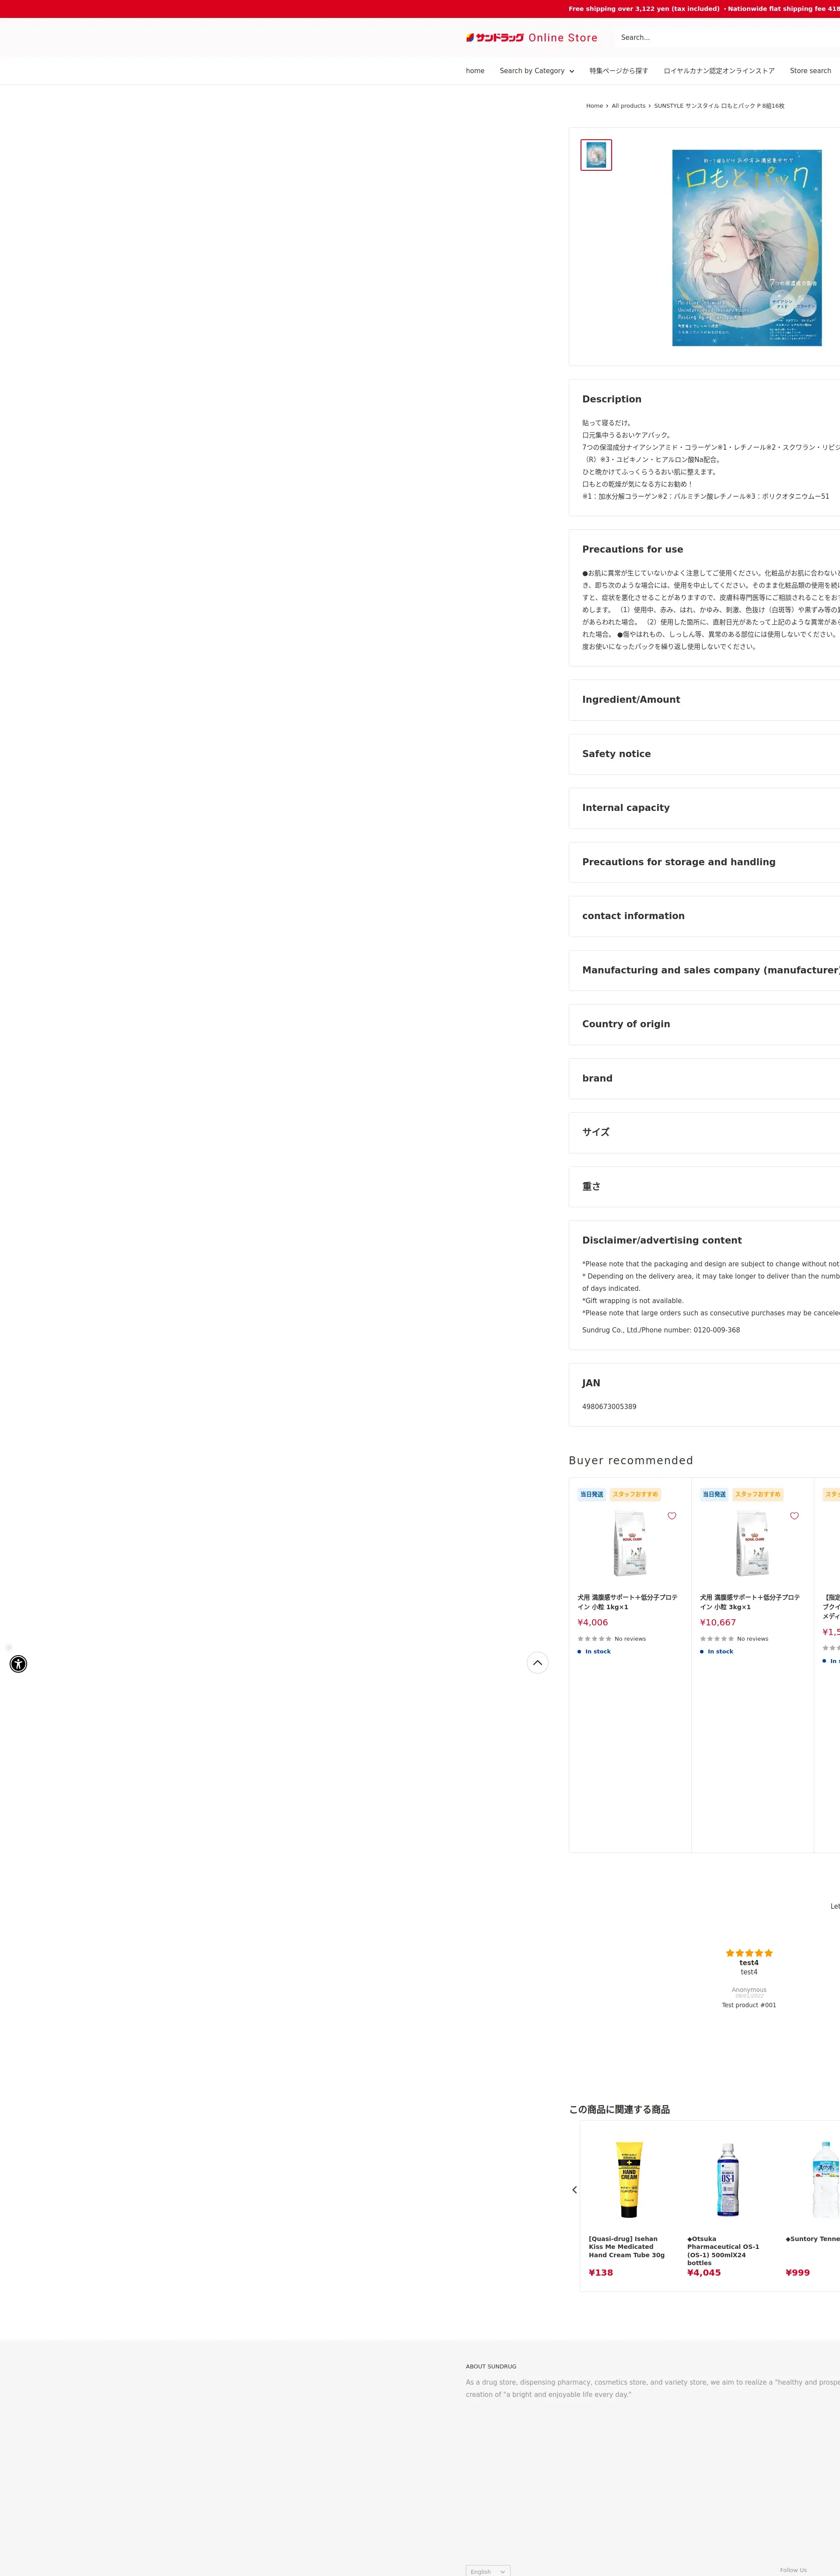The image size is (840, 2576).
Task: Open the accessibility widget icon
Action: (18, 1664)
